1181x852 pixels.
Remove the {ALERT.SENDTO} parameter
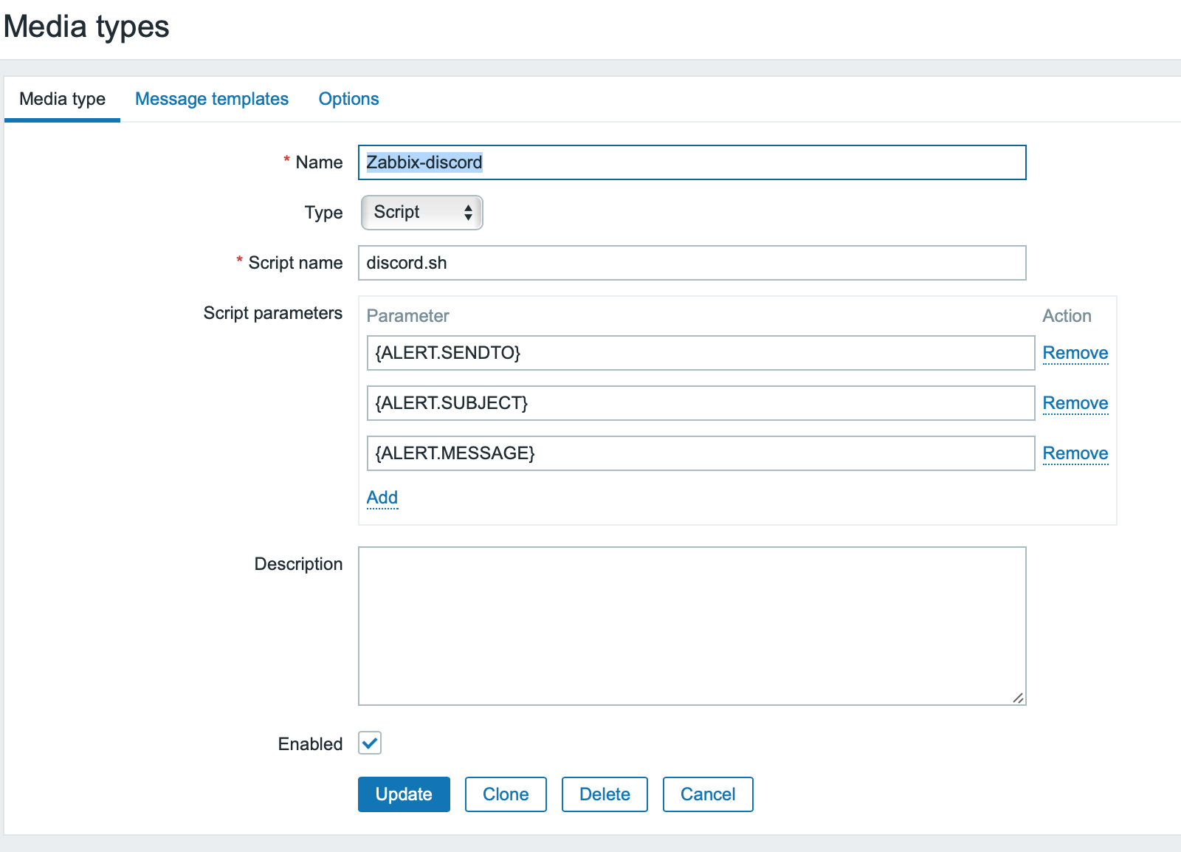click(x=1075, y=353)
